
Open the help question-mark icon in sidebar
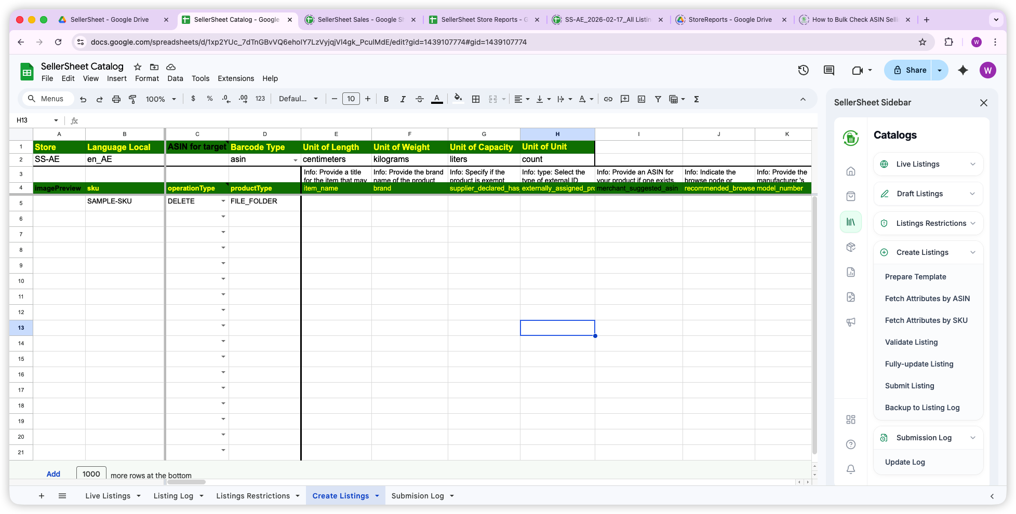coord(850,444)
